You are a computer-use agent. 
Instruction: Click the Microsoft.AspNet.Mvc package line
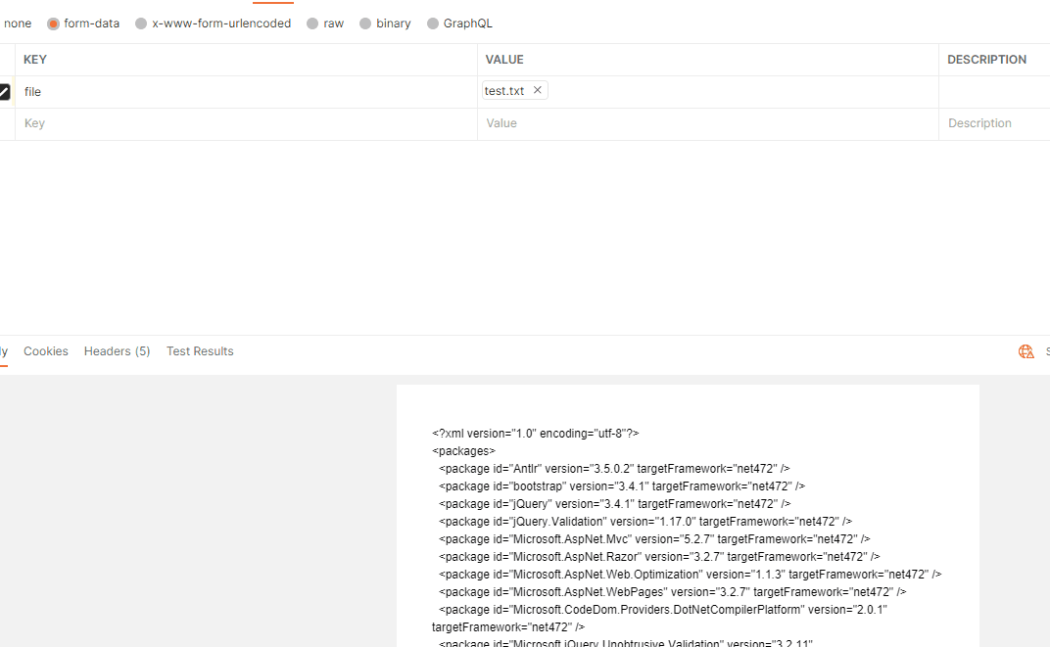(654, 538)
